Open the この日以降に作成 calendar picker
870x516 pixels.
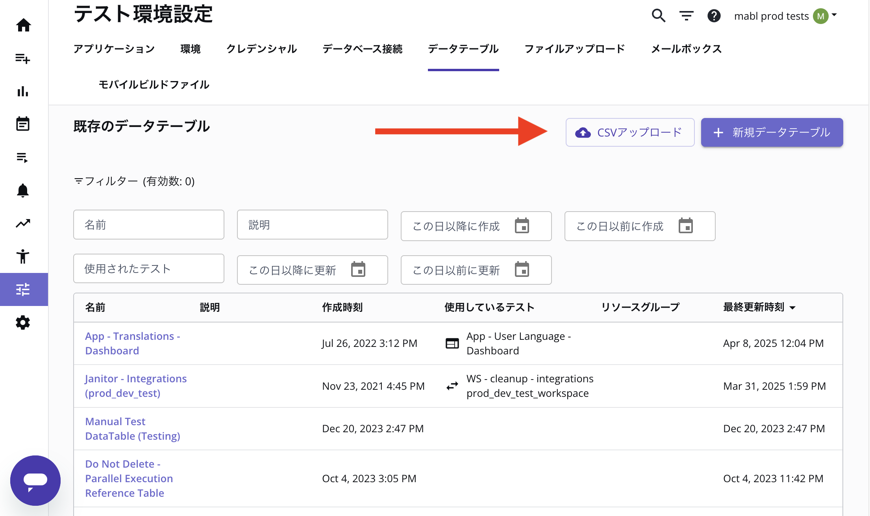(522, 226)
